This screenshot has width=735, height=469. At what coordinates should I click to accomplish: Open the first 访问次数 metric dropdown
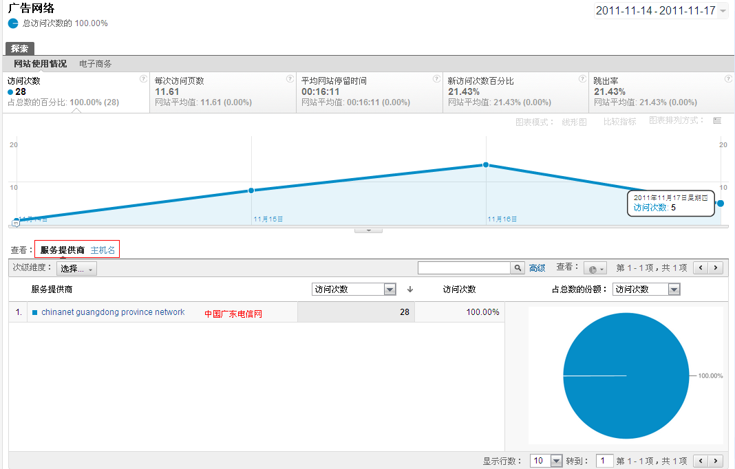point(354,289)
